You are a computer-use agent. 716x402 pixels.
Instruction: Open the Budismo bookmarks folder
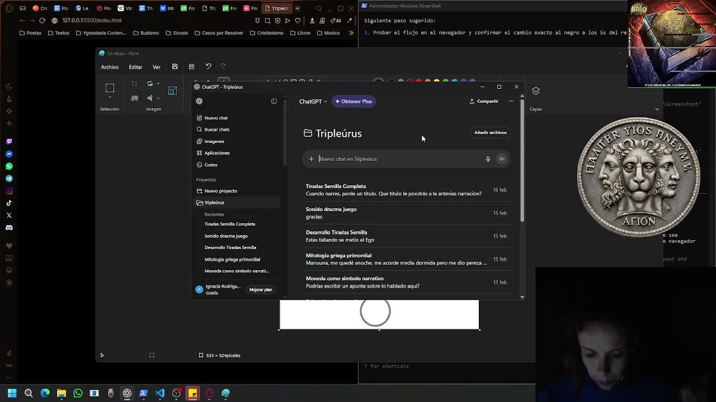(146, 33)
